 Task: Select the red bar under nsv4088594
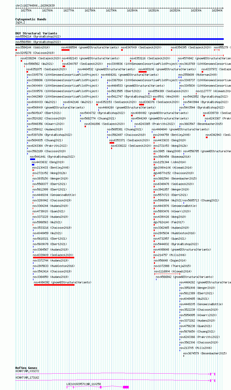coord(65,50)
